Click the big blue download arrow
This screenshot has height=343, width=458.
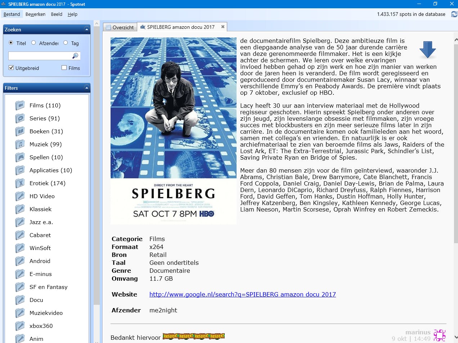pos(427,50)
